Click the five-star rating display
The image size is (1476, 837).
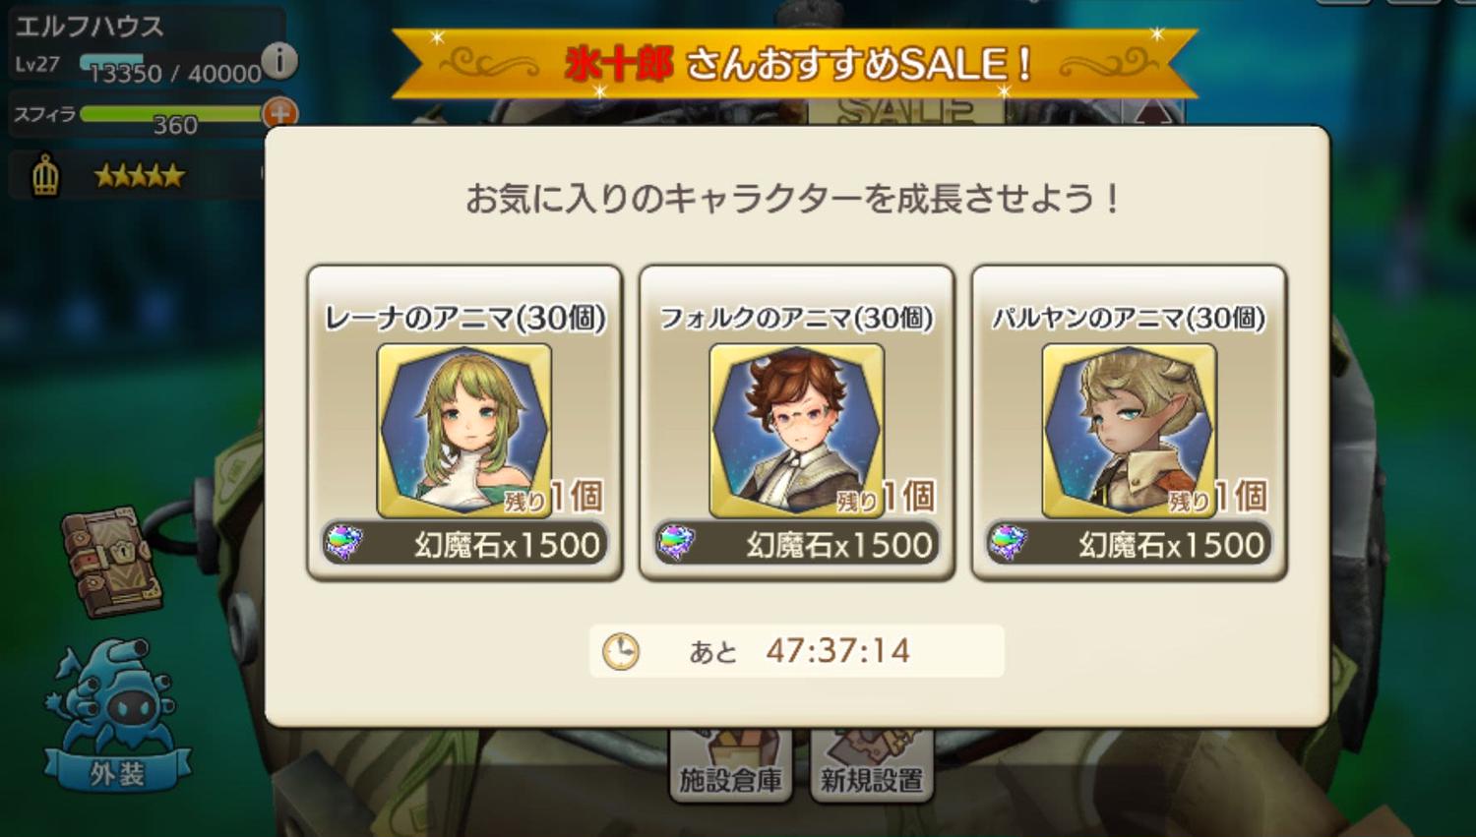[139, 176]
